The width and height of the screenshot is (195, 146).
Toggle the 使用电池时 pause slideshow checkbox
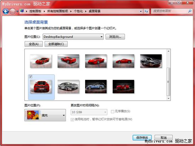click(x=72, y=119)
